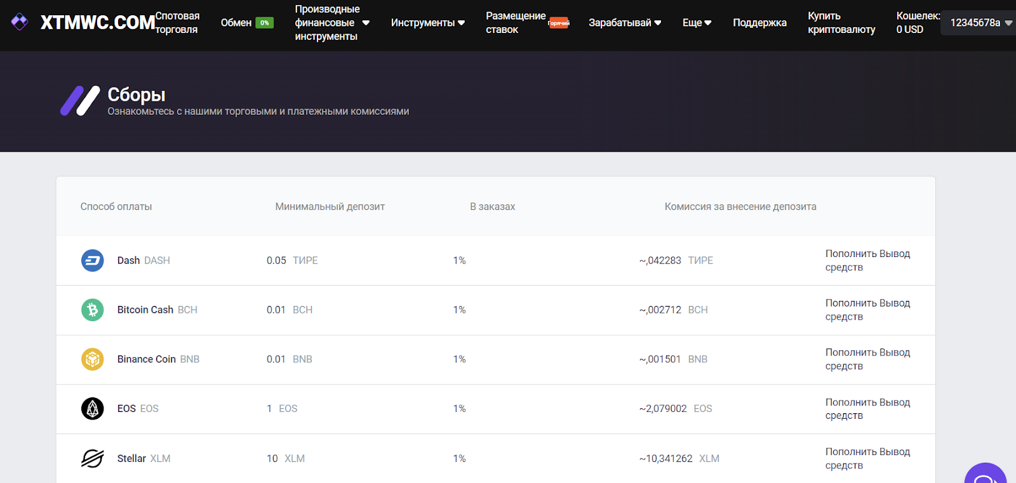Click the 0.05 ТИРЕ minimum deposit value
The image size is (1016, 483).
click(292, 260)
